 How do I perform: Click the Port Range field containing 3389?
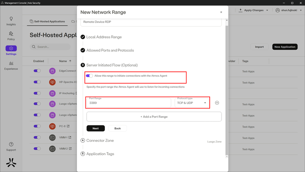click(129, 103)
